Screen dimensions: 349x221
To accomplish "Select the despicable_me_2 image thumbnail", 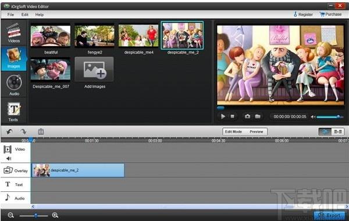I will click(x=182, y=35).
